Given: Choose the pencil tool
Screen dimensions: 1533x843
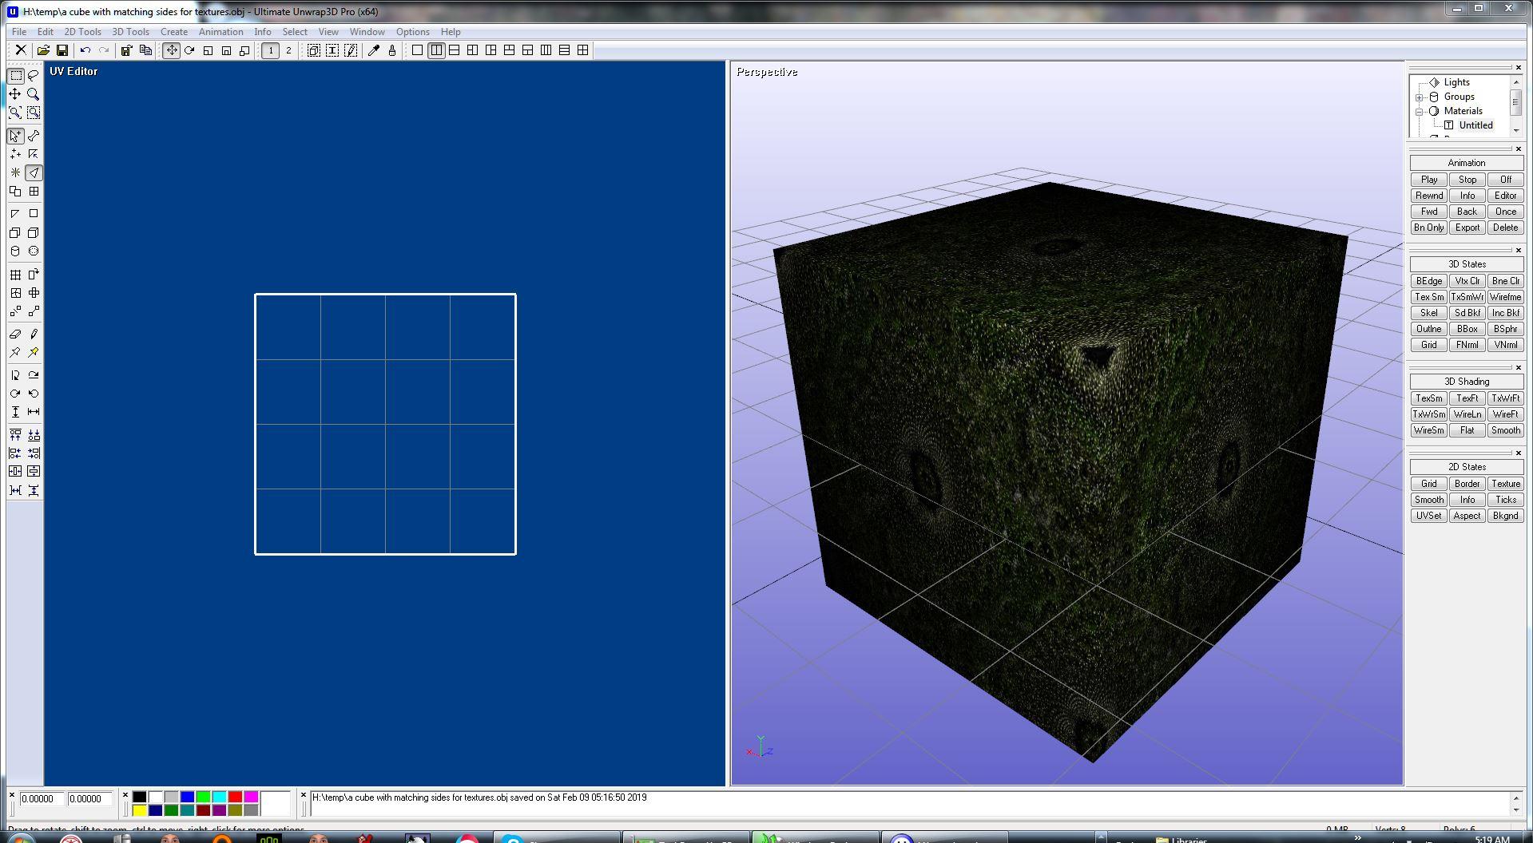Looking at the screenshot, I should coord(34,334).
